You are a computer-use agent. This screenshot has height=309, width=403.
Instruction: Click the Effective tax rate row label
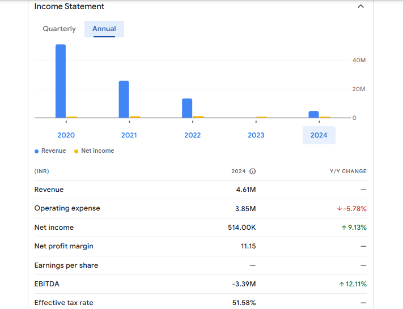coord(63,303)
